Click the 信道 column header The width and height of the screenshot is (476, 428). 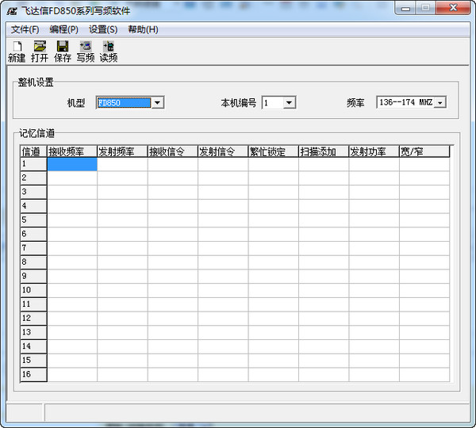point(33,151)
